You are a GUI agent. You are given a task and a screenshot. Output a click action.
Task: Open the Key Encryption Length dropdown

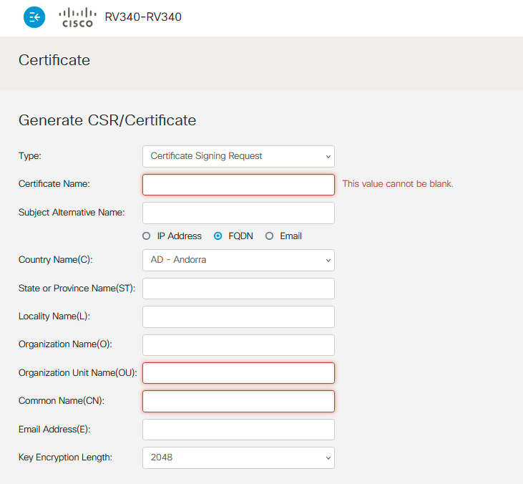tap(238, 458)
